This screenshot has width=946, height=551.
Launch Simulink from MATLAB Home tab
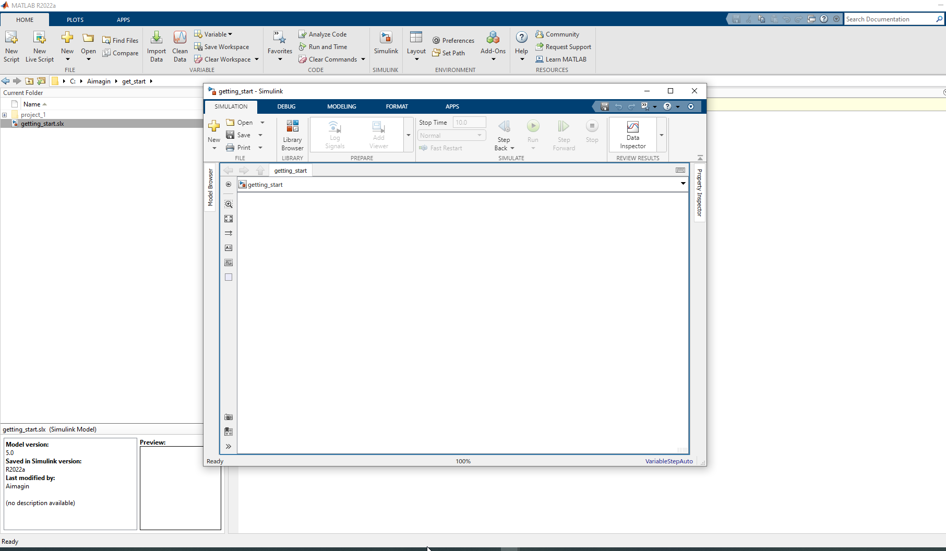click(x=386, y=43)
